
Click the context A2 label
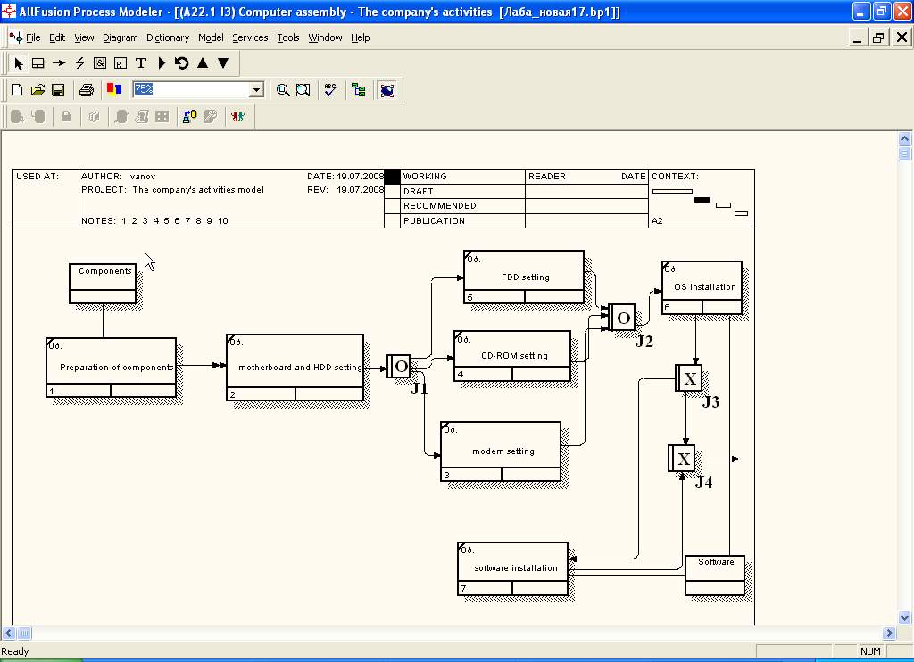(x=657, y=221)
